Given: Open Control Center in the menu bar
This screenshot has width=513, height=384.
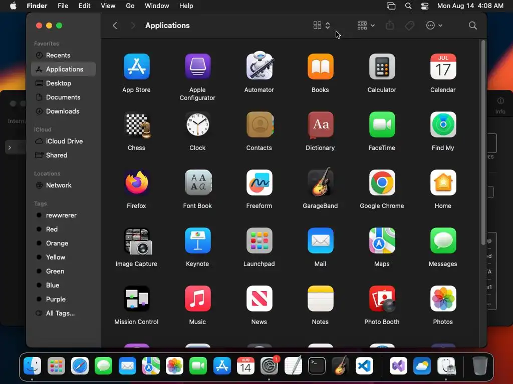Looking at the screenshot, I should [425, 6].
